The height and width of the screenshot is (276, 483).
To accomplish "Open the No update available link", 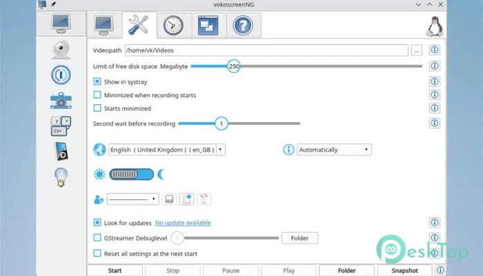I will 183,223.
